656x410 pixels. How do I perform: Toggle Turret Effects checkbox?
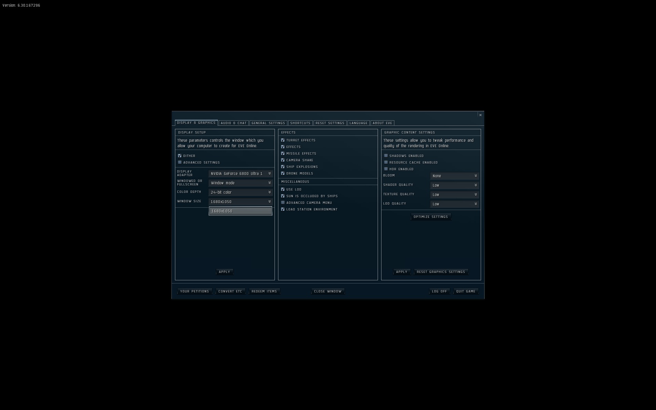283,140
